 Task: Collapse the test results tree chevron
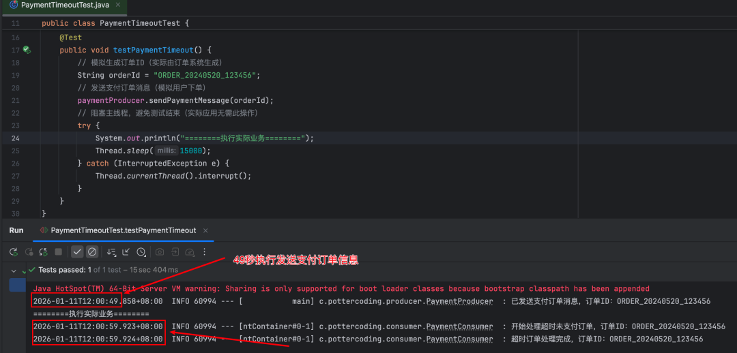point(14,271)
